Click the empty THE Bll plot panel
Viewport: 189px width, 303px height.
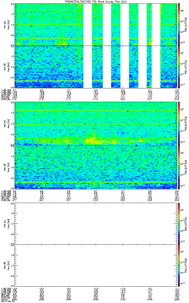click(x=96, y=266)
